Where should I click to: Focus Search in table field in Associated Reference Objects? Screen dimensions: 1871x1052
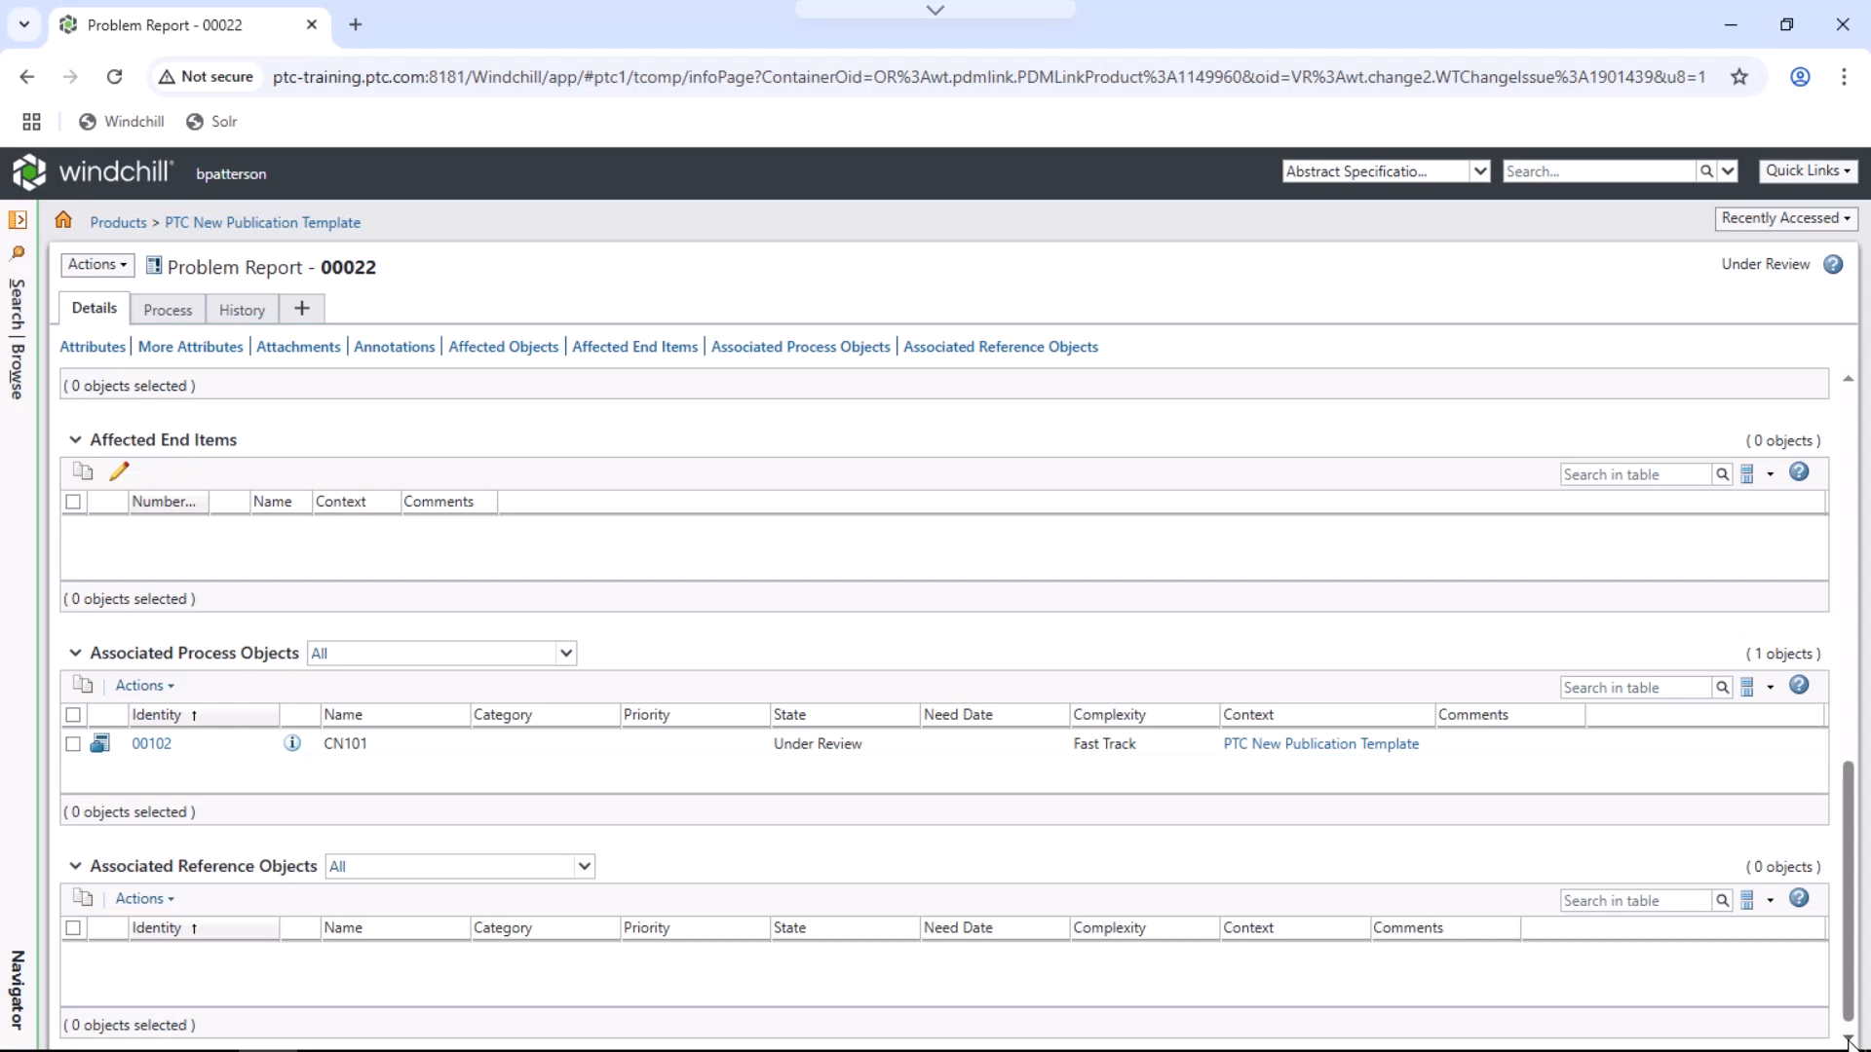coord(1636,901)
